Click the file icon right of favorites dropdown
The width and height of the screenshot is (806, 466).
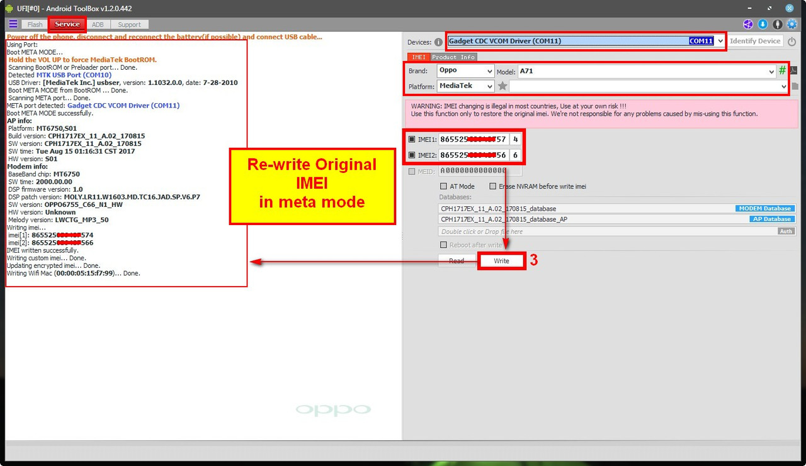click(x=795, y=86)
